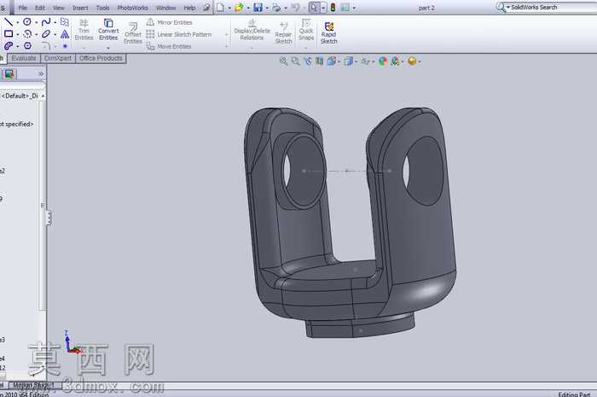The width and height of the screenshot is (597, 397).
Task: Select the Line sketch tool
Action: pyautogui.click(x=9, y=21)
